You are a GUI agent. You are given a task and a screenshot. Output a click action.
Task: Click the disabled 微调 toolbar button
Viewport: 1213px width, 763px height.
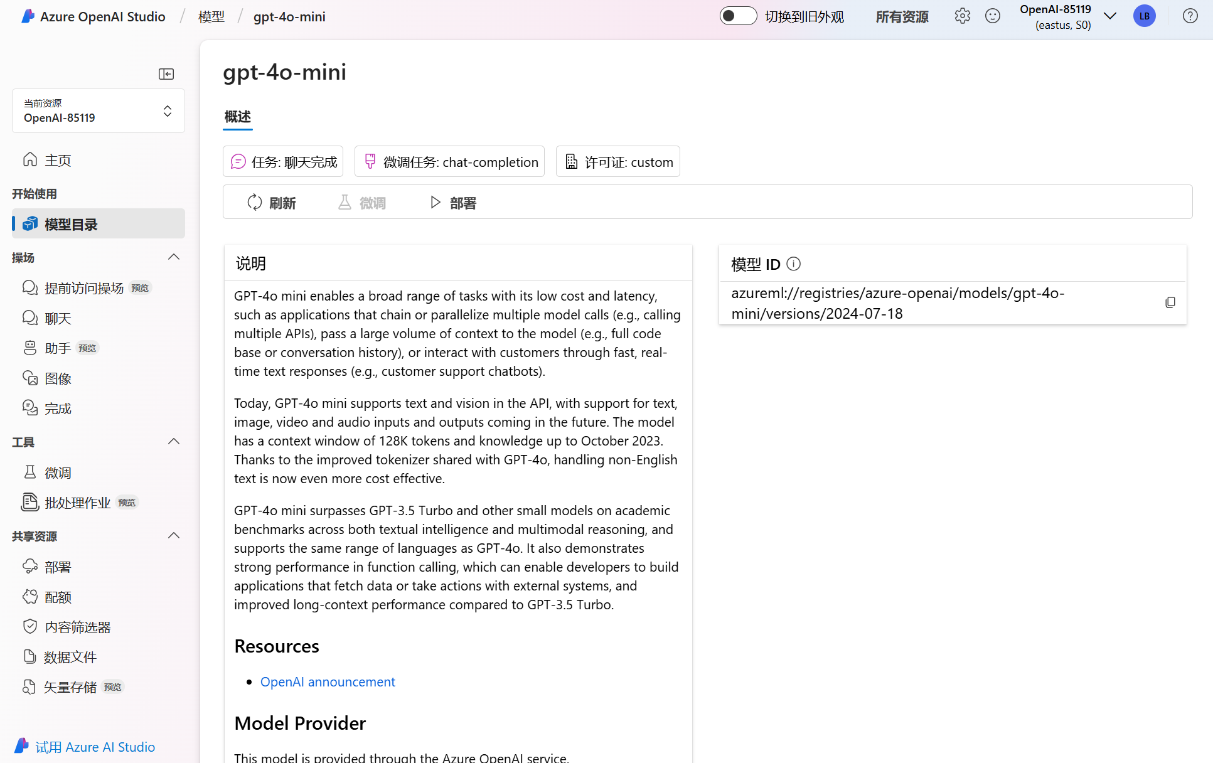point(362,203)
